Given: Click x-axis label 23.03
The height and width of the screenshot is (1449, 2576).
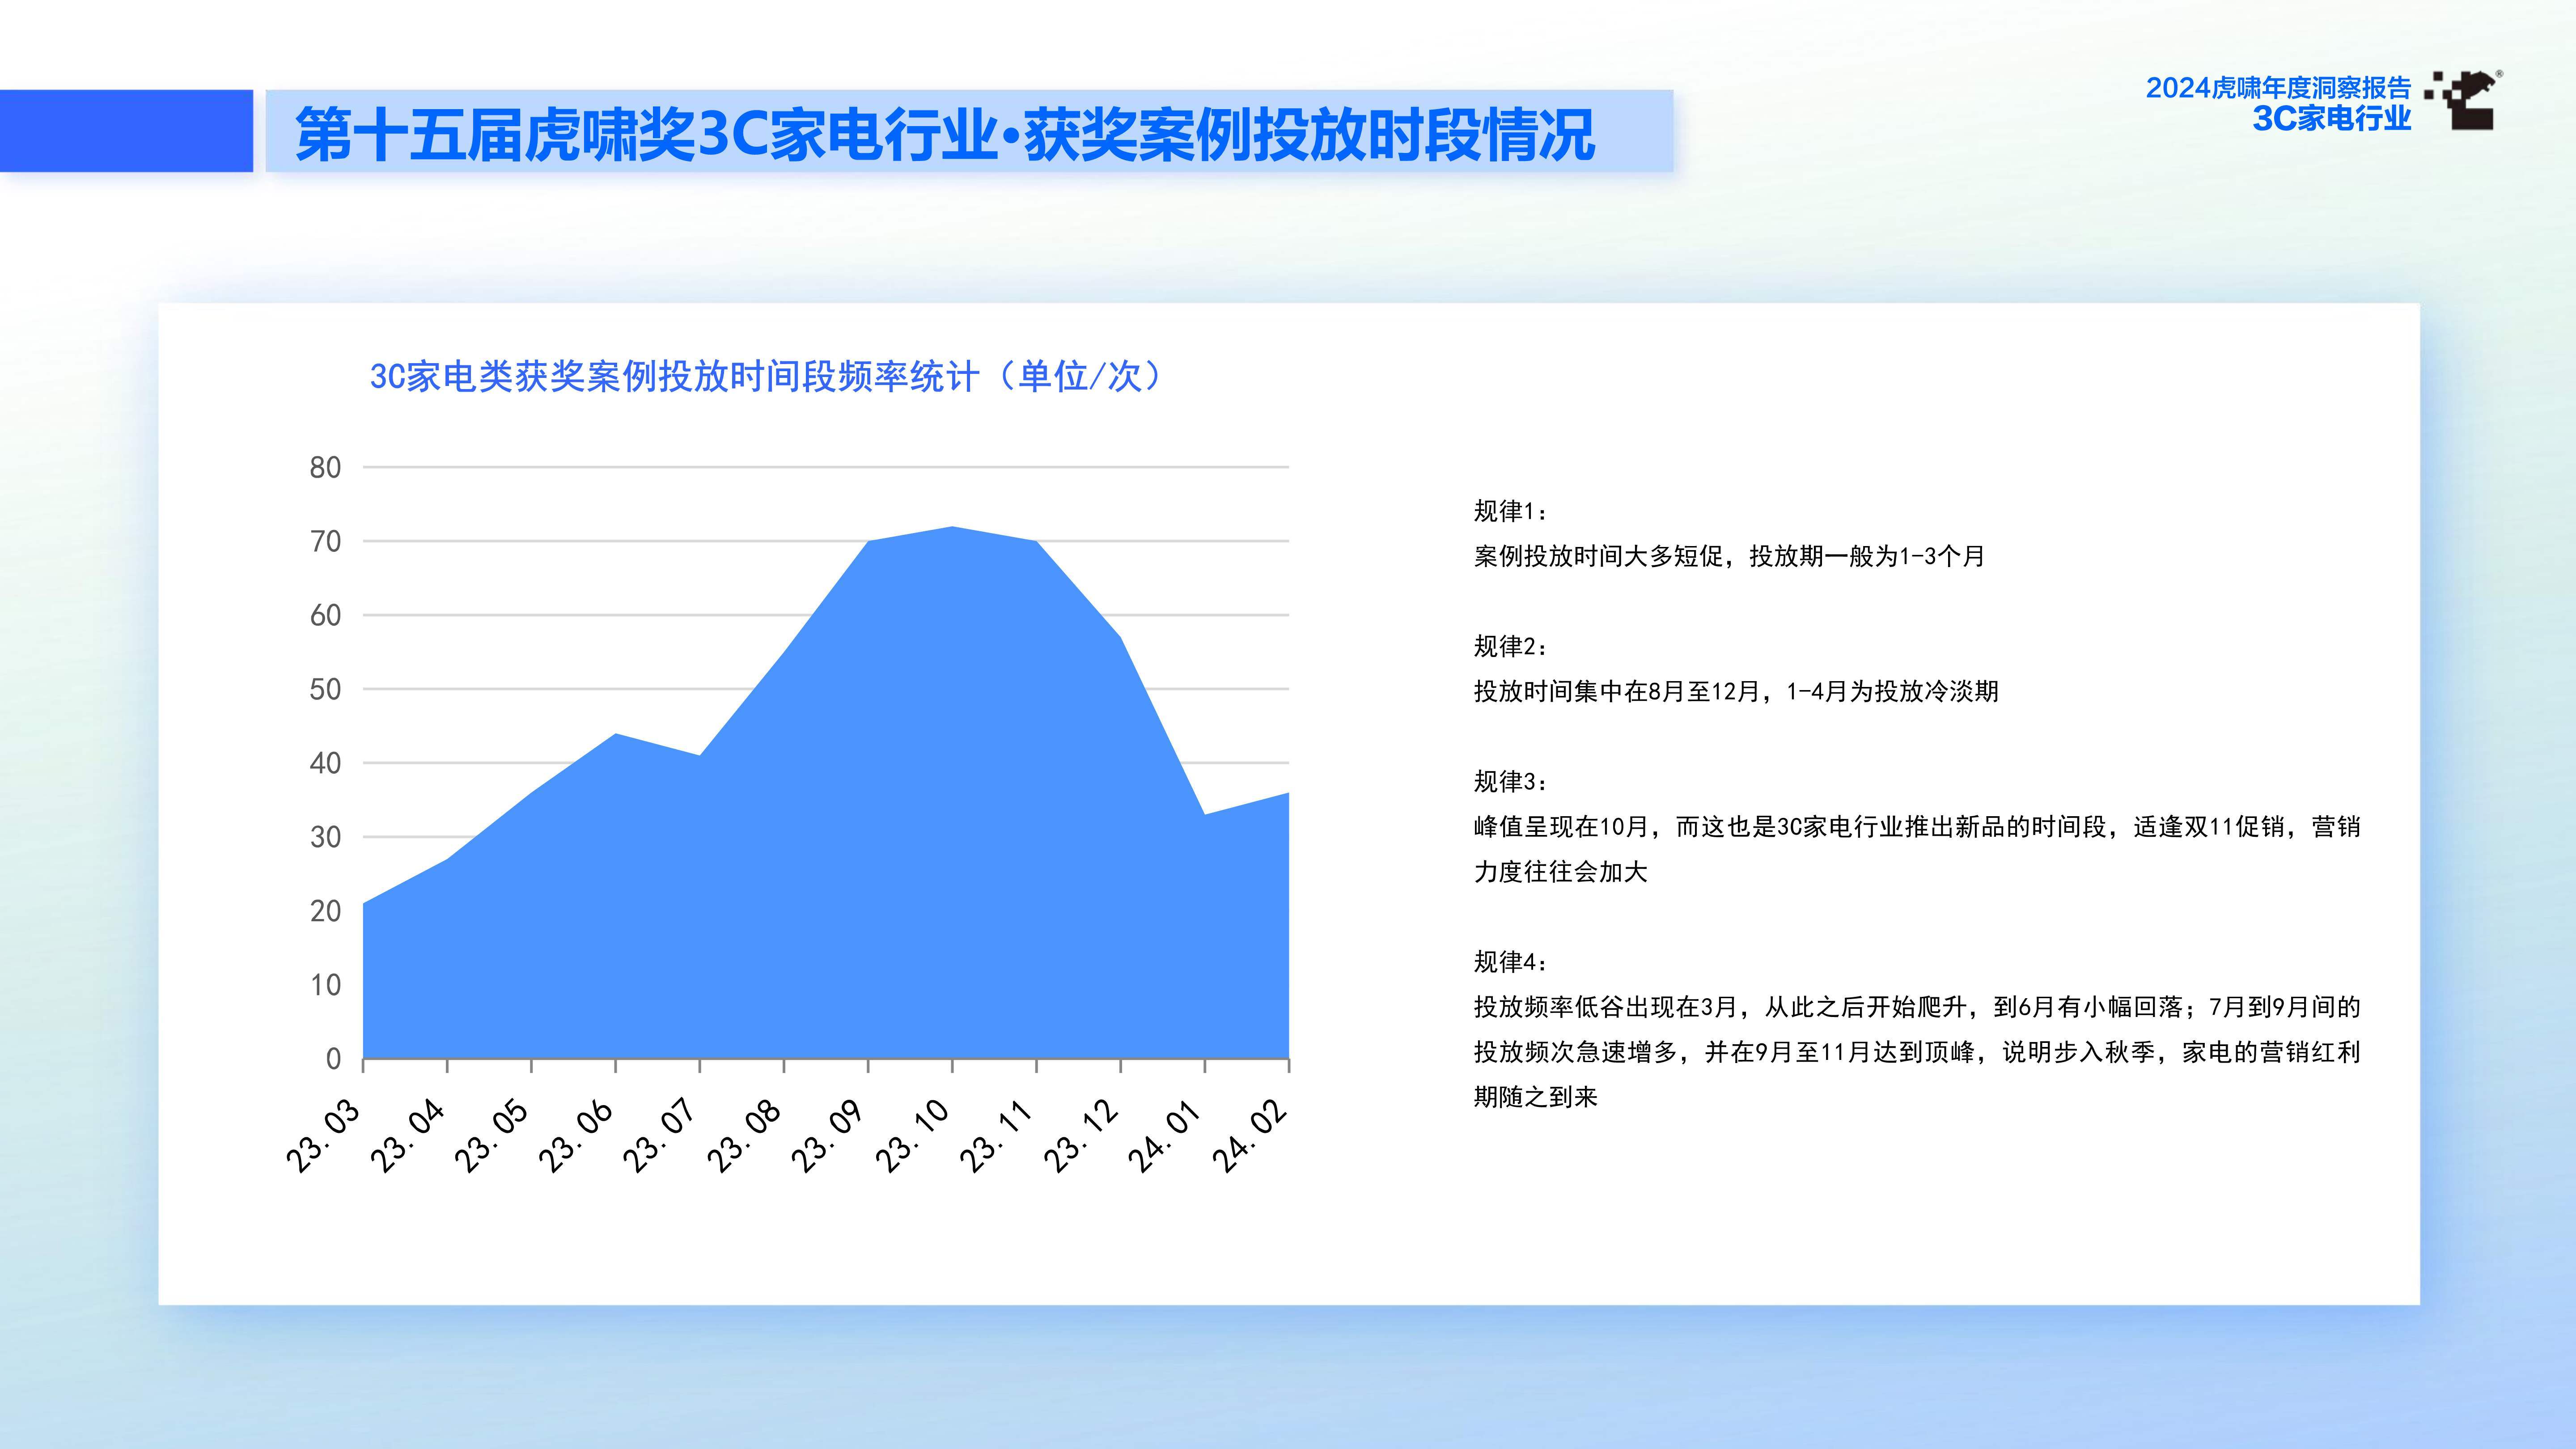Looking at the screenshot, I should (x=323, y=1135).
